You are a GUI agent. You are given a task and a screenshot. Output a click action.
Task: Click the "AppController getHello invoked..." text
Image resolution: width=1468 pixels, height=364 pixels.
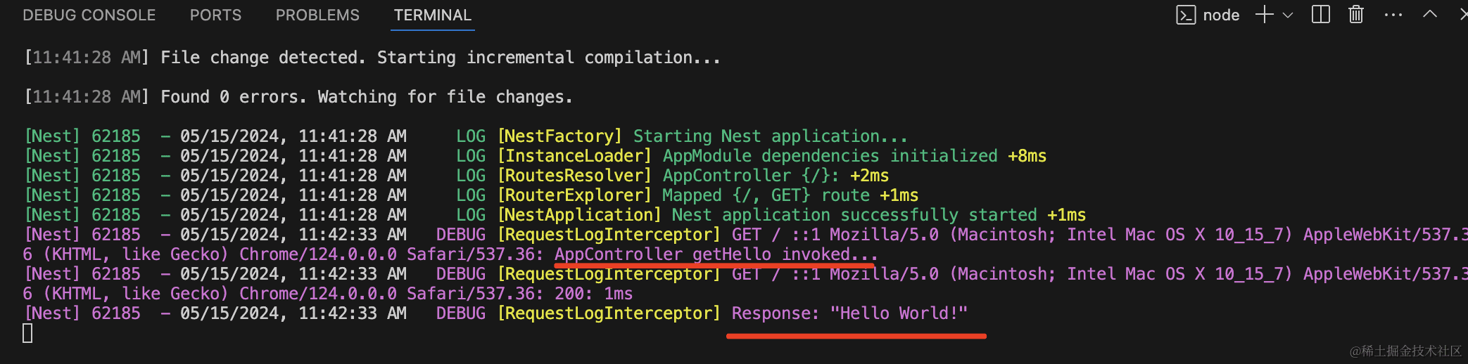click(x=716, y=254)
